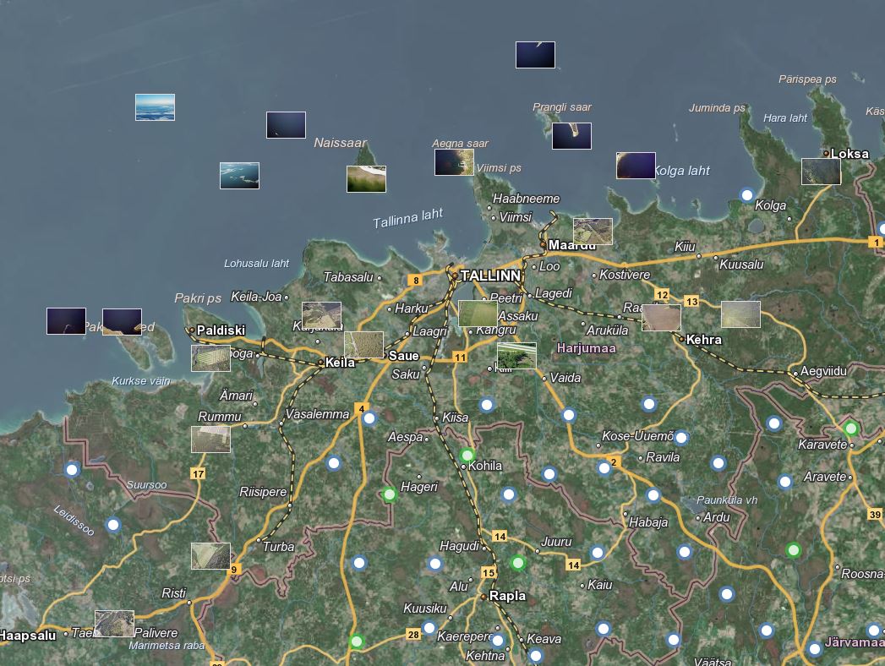
Task: Select the Haapsalu town label
Action: (28, 636)
